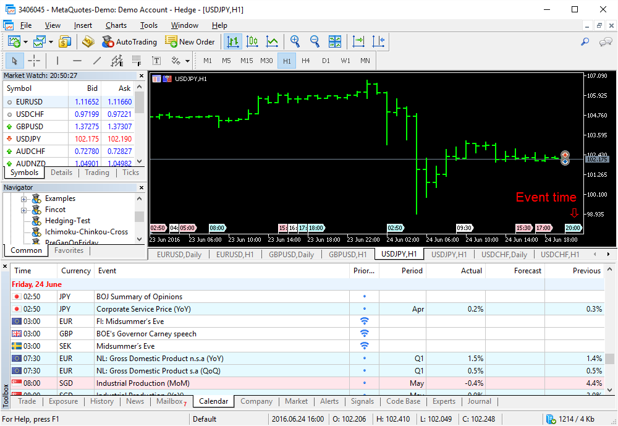Expand the Examples folder in Navigator
The image size is (618, 426).
(24, 198)
